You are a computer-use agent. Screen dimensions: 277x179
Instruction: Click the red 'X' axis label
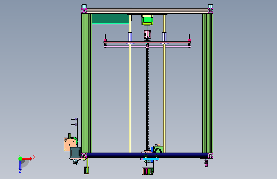(x=34, y=157)
